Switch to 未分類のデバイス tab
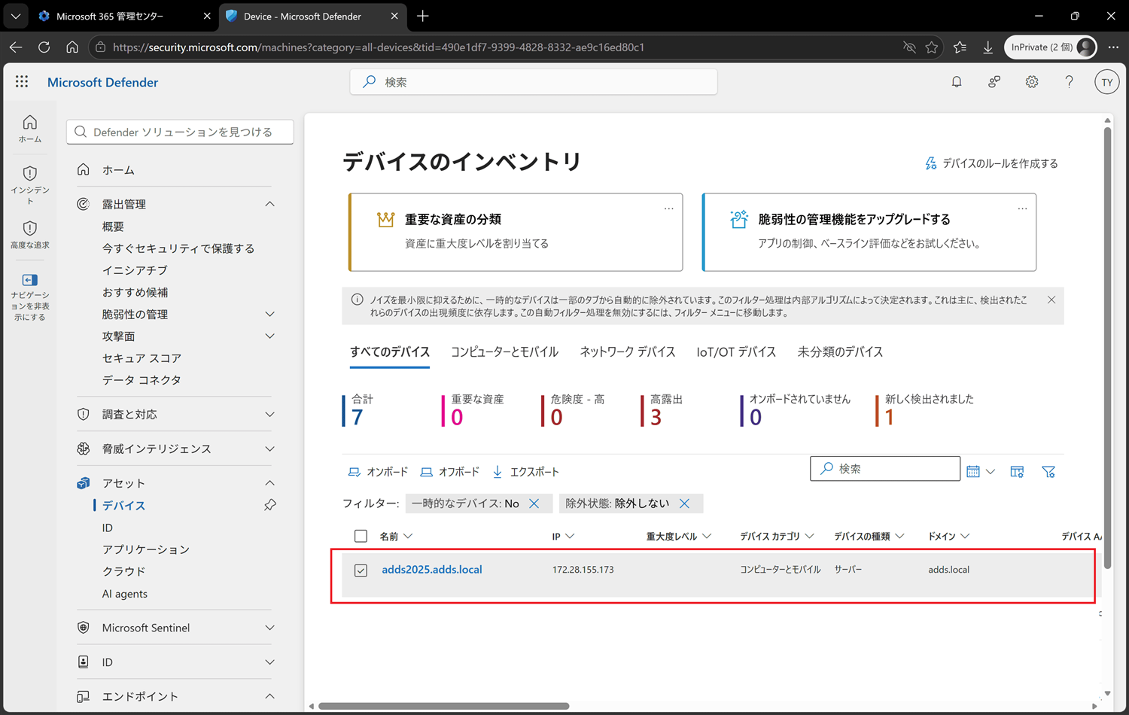1129x715 pixels. click(840, 351)
